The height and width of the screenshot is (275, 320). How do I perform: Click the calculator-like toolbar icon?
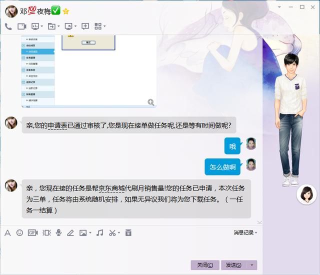point(128,232)
